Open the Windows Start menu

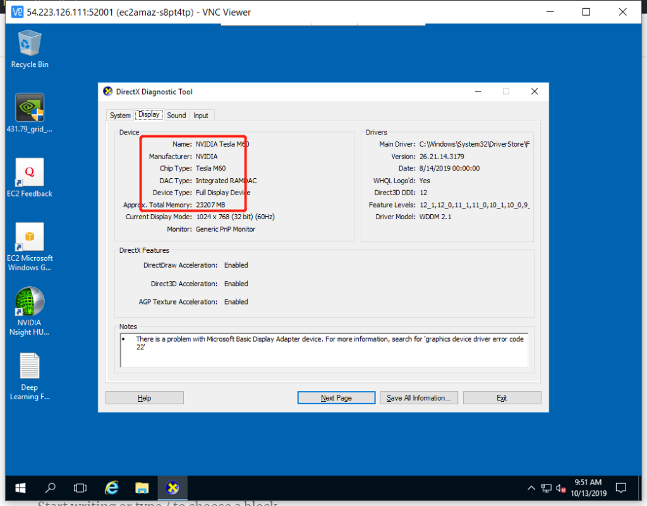(x=20, y=488)
